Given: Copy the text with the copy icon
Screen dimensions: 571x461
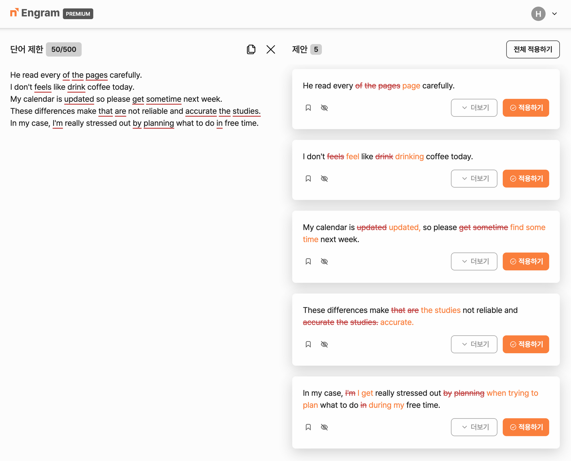Looking at the screenshot, I should [251, 49].
